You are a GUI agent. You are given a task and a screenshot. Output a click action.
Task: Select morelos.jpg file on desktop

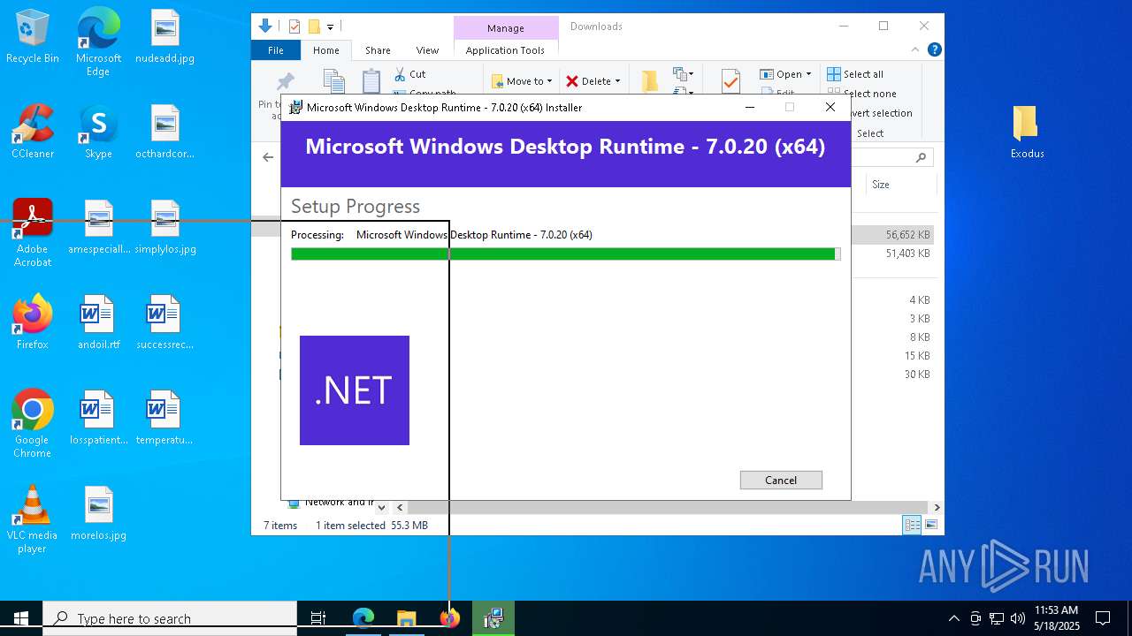click(x=98, y=512)
